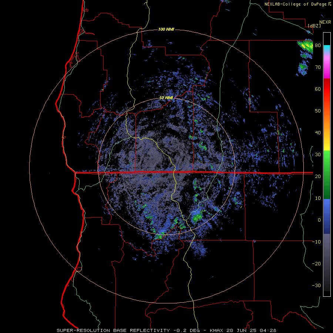
Task: Click the -30 value on dBZ scale
Action: pos(316,286)
